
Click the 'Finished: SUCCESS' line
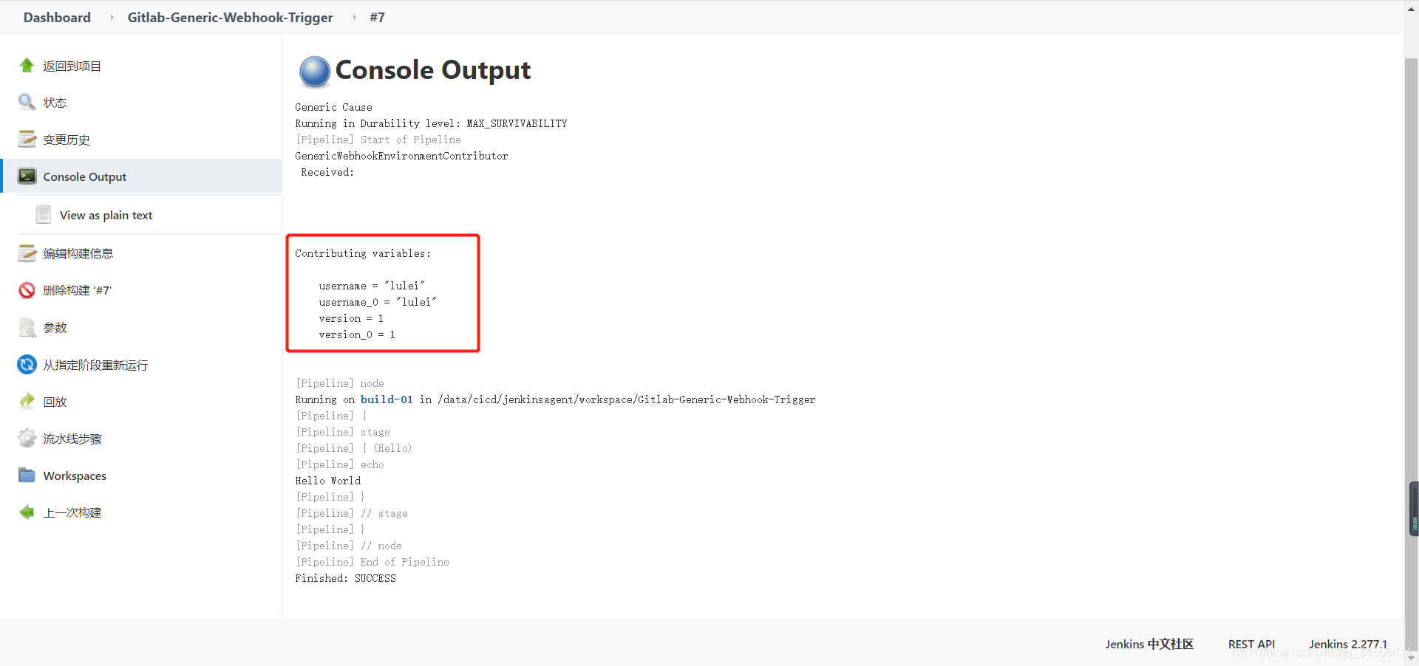click(345, 578)
